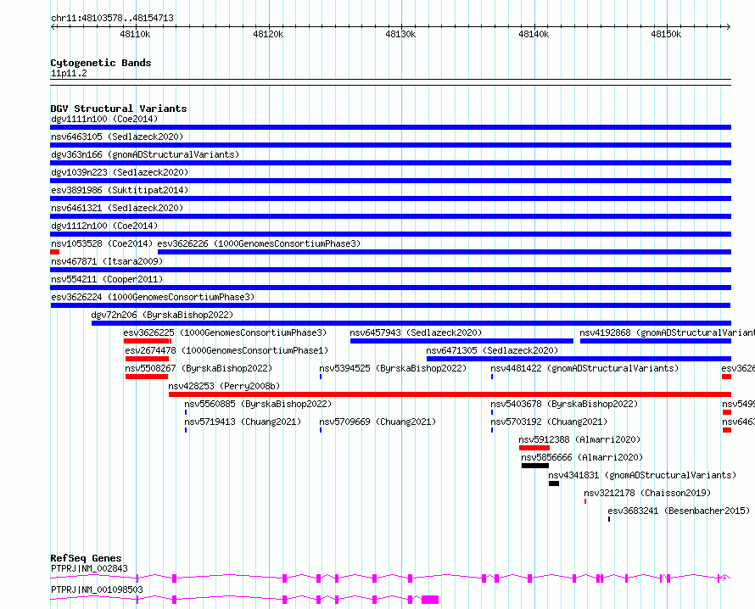This screenshot has height=609, width=755.
Task: Select nsv5560885 (ByrskaBishop2022) label
Action: click(x=258, y=404)
